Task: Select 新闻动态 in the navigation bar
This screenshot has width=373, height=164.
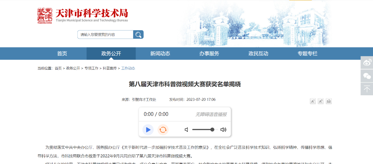Action: 160,54
